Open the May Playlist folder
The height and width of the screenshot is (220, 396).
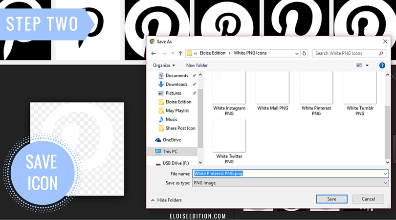(177, 110)
